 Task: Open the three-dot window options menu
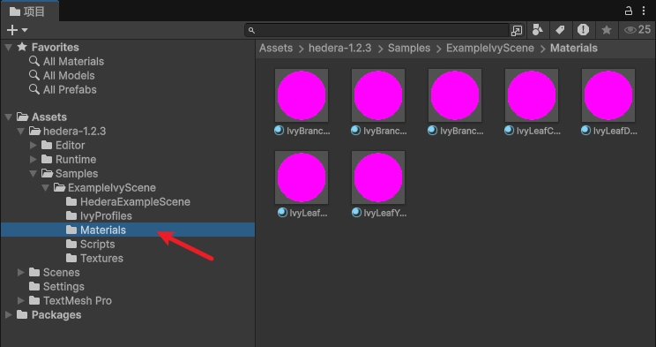click(644, 11)
